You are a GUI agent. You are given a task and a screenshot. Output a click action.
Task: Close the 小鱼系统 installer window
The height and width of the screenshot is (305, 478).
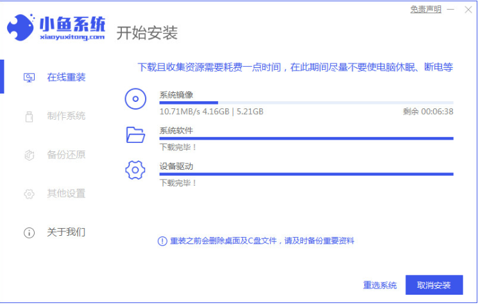click(468, 10)
